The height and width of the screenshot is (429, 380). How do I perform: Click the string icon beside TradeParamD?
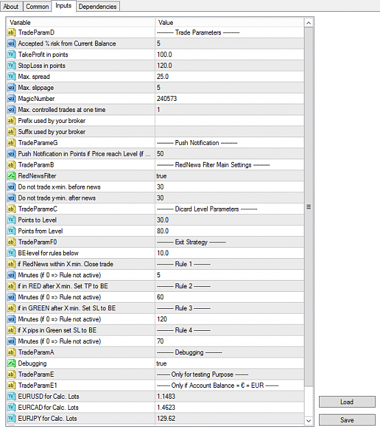coord(11,32)
